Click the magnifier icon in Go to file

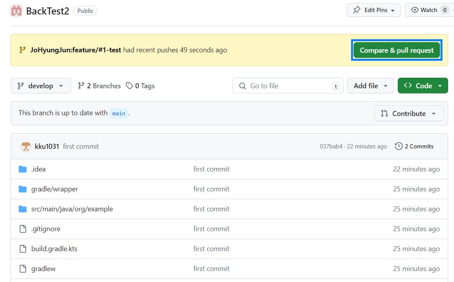(x=242, y=86)
